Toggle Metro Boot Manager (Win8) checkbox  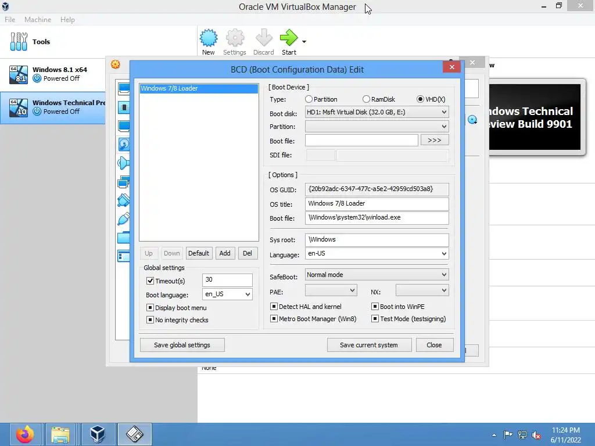pyautogui.click(x=274, y=319)
